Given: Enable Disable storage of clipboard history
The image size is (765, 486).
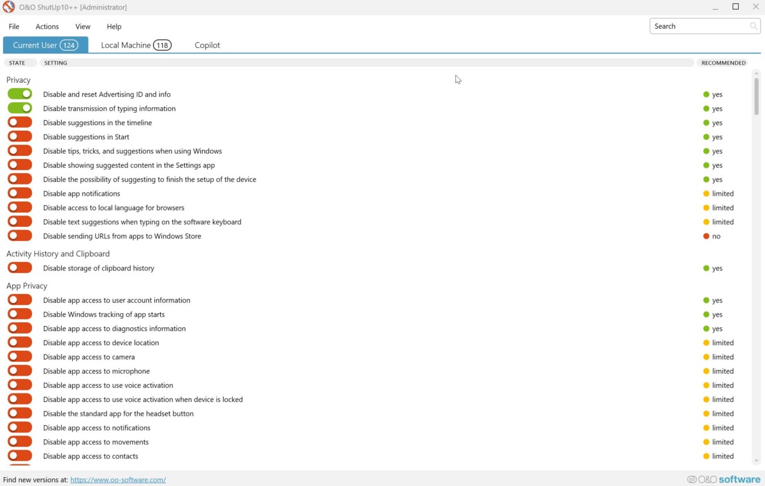Looking at the screenshot, I should point(20,268).
